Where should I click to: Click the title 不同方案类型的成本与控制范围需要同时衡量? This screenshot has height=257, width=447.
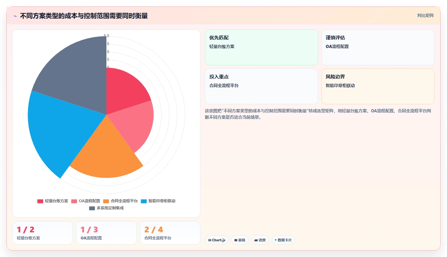click(x=84, y=16)
